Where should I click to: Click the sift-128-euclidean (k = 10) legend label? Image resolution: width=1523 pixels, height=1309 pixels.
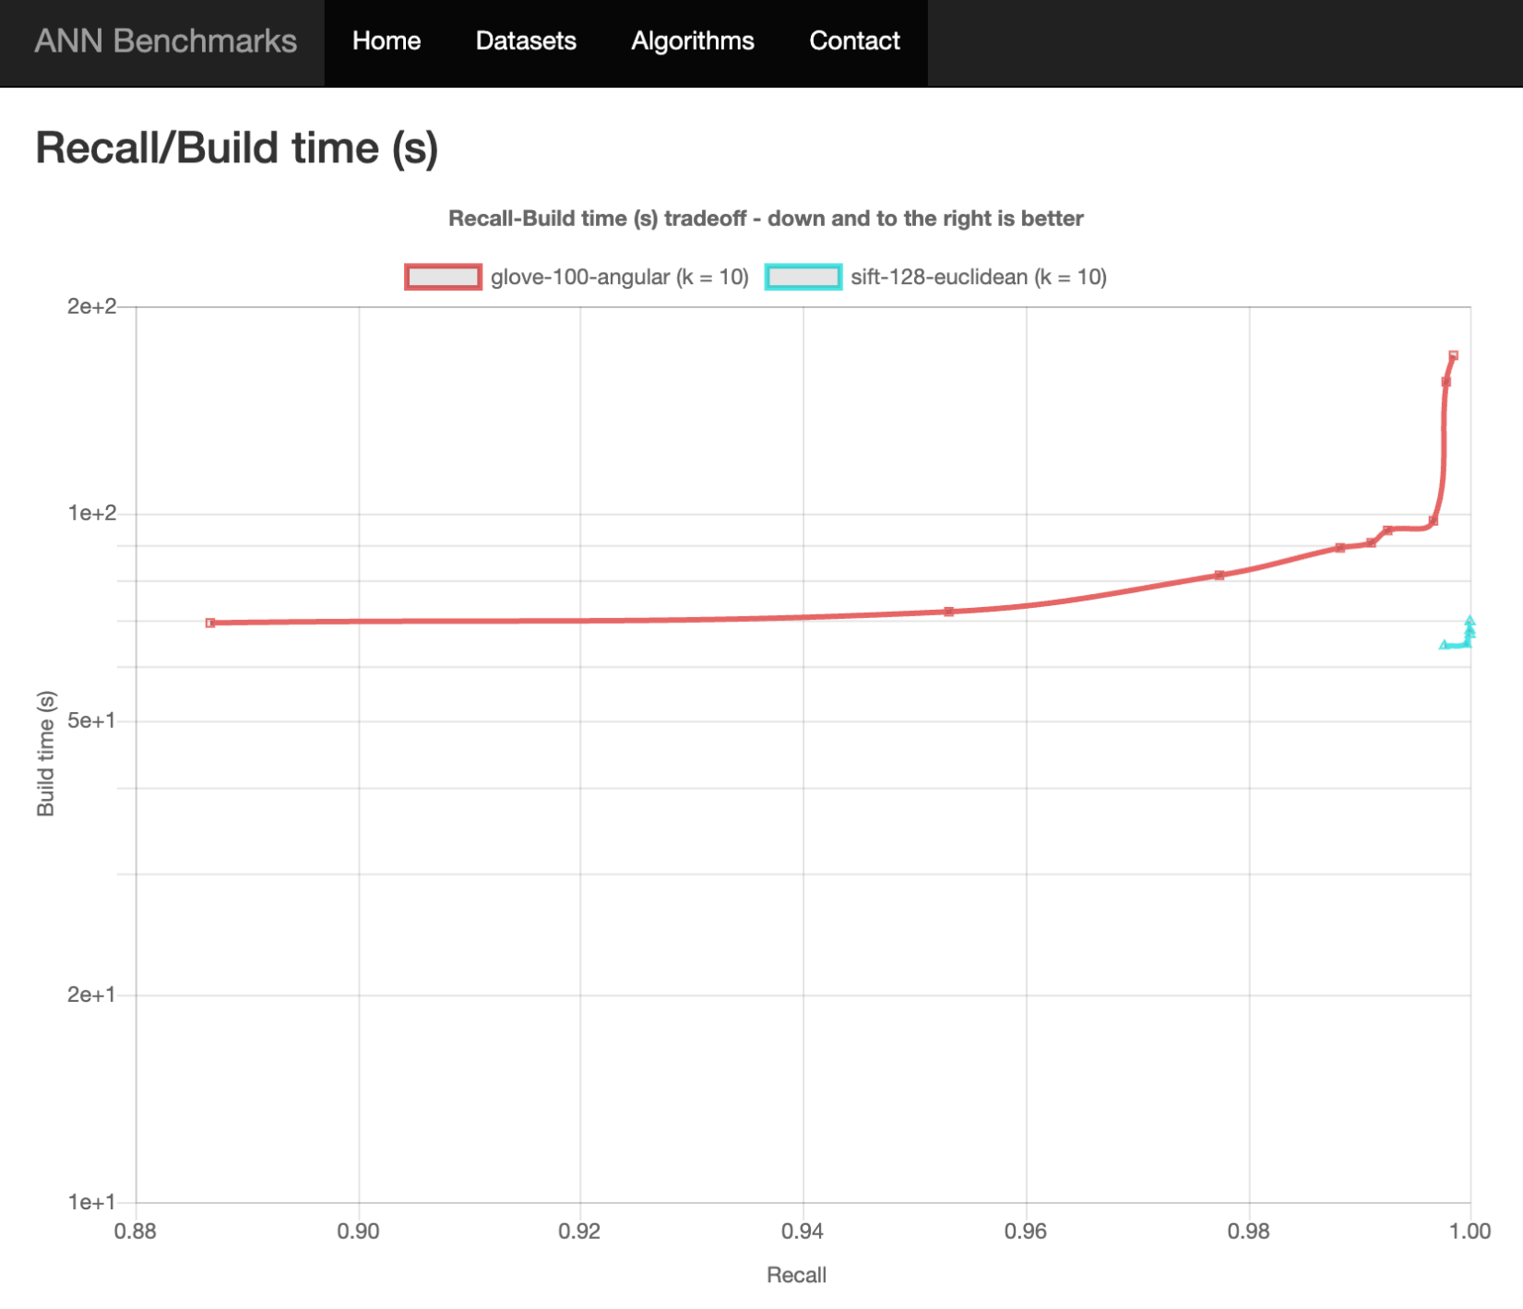coord(979,277)
